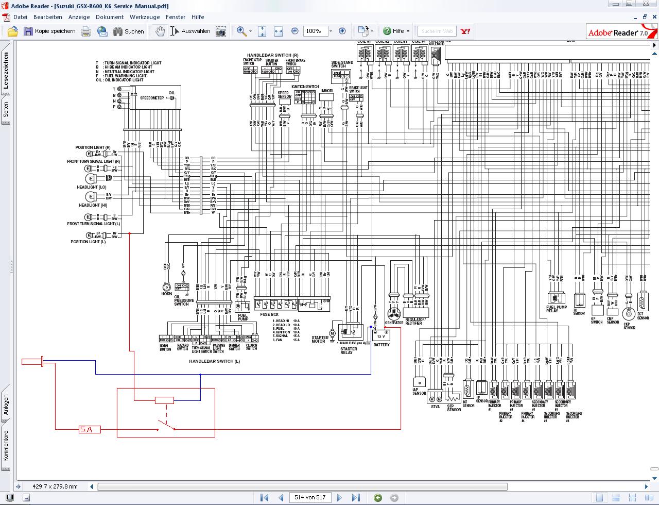Expand the Hilfe dropdown in toolbar

coord(408,31)
